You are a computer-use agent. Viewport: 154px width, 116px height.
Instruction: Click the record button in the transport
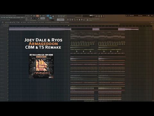39,18
